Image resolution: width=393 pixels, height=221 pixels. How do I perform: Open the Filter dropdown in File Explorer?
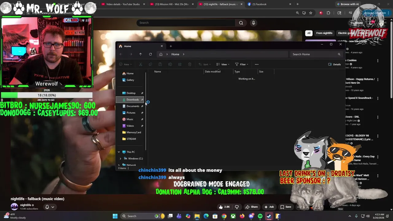point(242,64)
